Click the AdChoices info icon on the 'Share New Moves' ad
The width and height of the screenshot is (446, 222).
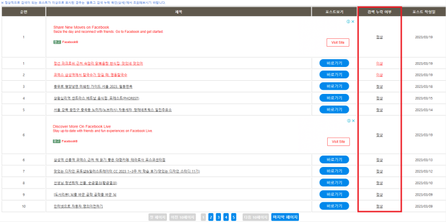[x=348, y=22]
